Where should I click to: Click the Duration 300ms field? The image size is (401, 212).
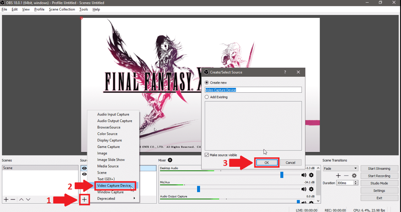(345, 183)
